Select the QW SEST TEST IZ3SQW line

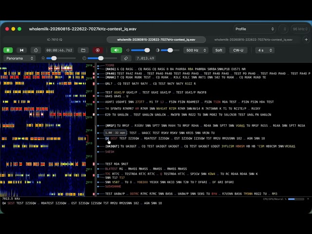pyautogui.click(x=185, y=138)
